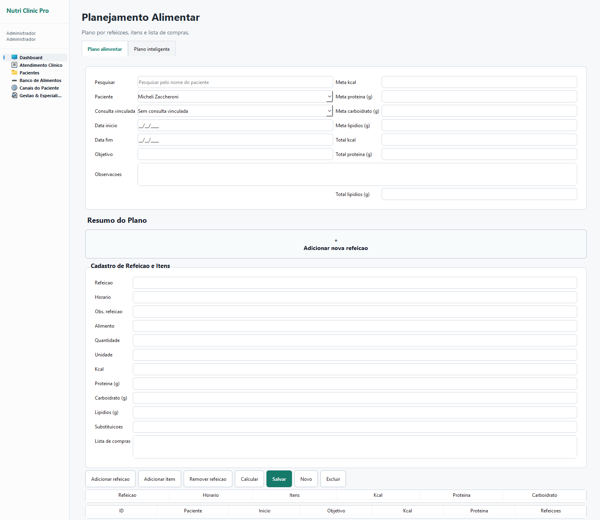Click the Data inicio date field
This screenshot has height=520, width=600.
tap(235, 126)
